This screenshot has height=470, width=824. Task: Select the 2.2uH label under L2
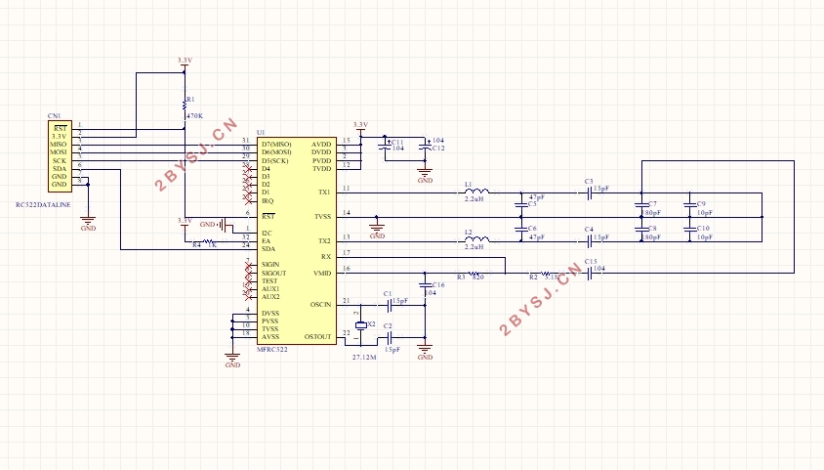coord(474,247)
